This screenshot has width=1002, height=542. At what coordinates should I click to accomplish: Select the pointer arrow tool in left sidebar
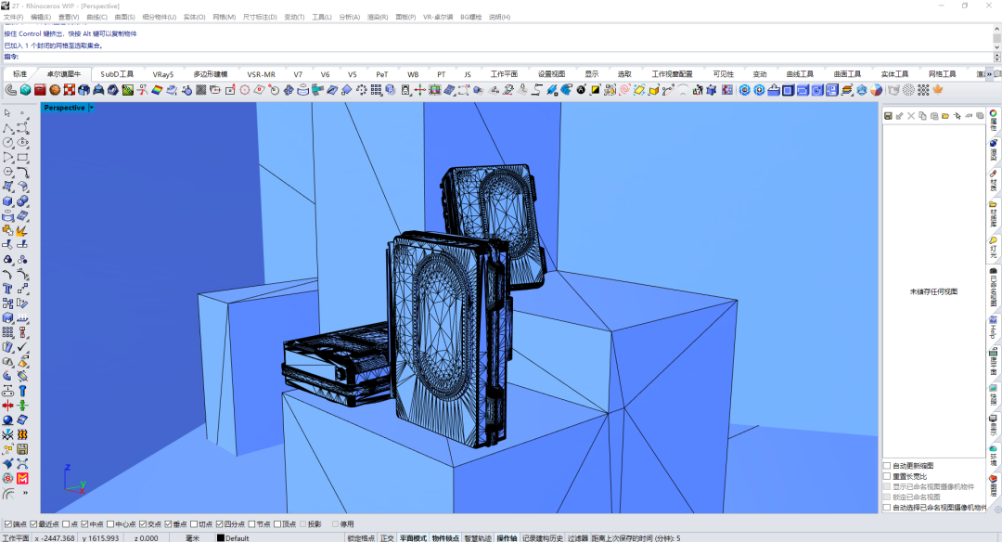(x=7, y=113)
